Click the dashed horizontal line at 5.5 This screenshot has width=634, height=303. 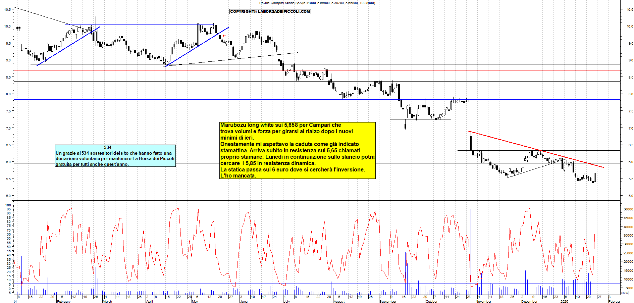coord(317,177)
